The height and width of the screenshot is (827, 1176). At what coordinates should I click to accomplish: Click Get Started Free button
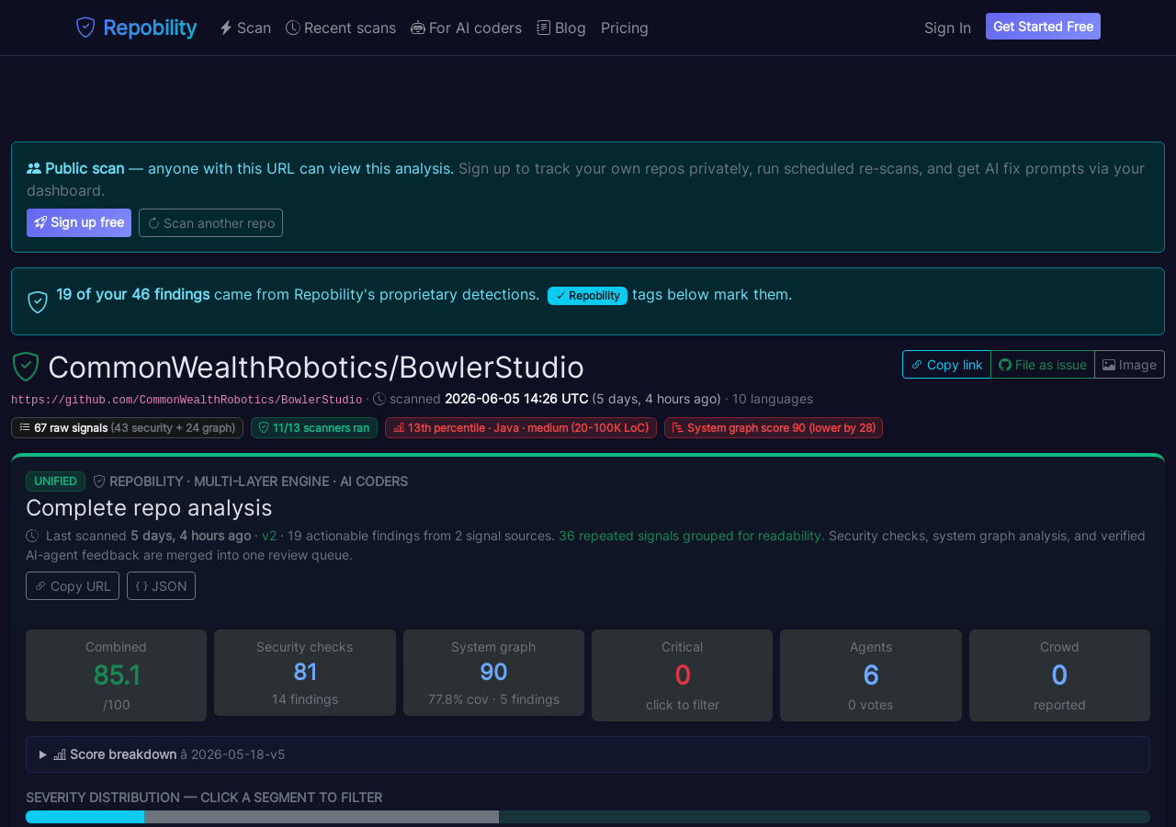(x=1043, y=27)
